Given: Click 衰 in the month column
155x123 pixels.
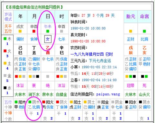Looking at the screenshot, I should [x=34, y=85].
